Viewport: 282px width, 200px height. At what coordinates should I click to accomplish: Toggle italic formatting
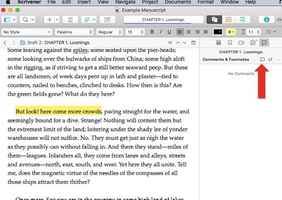(x=161, y=32)
